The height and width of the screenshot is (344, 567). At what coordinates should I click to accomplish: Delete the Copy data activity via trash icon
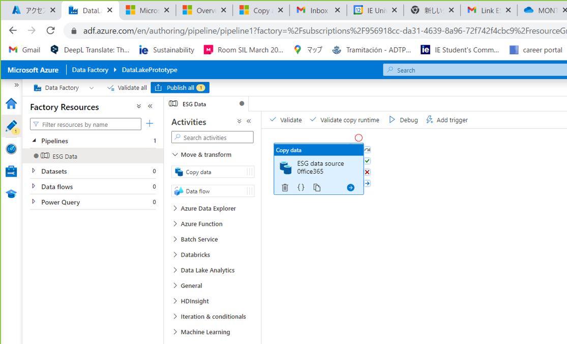click(286, 187)
